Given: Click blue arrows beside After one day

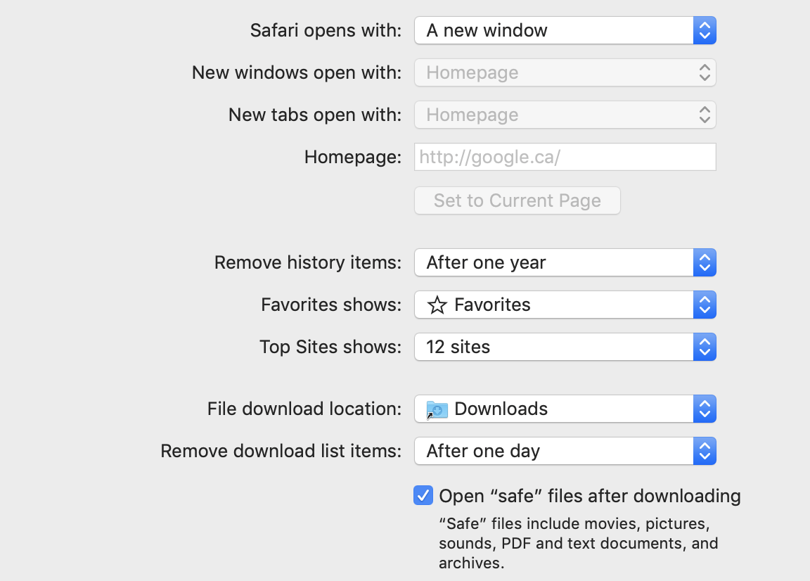Looking at the screenshot, I should point(705,451).
